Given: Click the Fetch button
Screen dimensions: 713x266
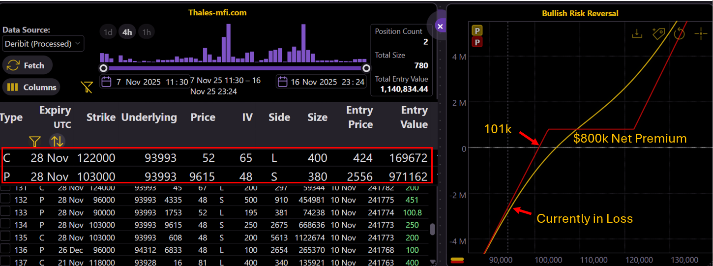Looking at the screenshot, I should [x=28, y=65].
